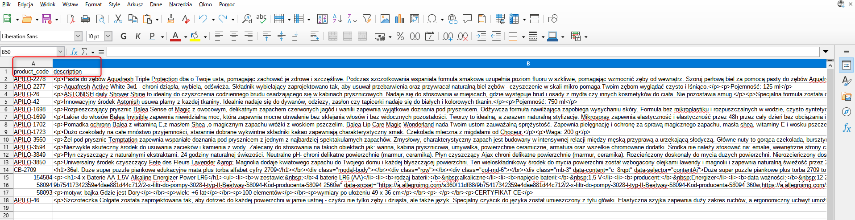Toggle Italic (K) formatting
Viewport: 855px width, 220px height.
coord(138,37)
